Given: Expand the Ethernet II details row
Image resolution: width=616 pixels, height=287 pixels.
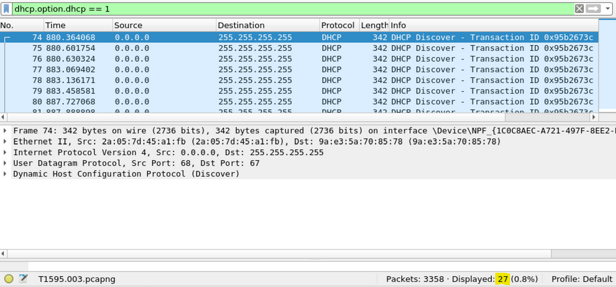Looking at the screenshot, I should coord(5,142).
